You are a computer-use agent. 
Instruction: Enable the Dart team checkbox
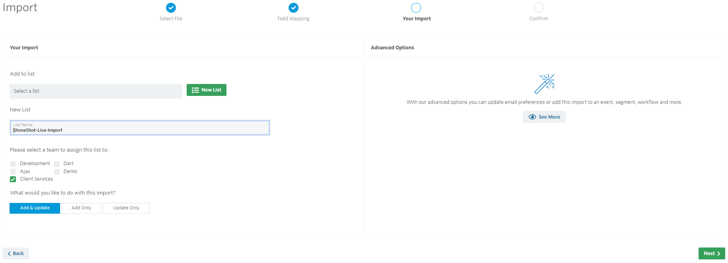coord(57,164)
